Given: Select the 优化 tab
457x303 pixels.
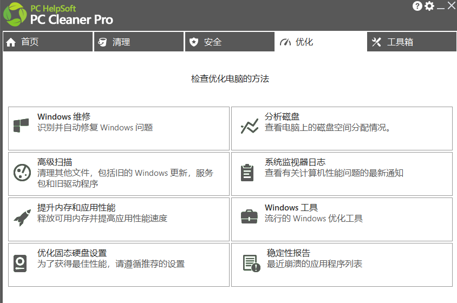Looking at the screenshot, I should 321,42.
